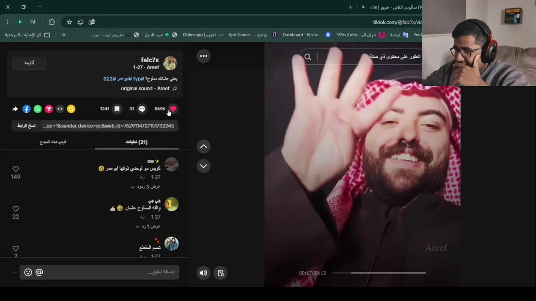Click the share link URL text field
This screenshot has width=536, height=301.
click(x=109, y=125)
